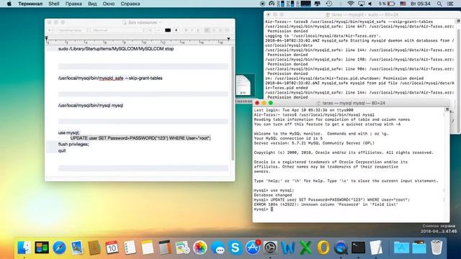The height and width of the screenshot is (259, 461).
Task: Open the Правка menu
Action: pyautogui.click(x=73, y=4)
